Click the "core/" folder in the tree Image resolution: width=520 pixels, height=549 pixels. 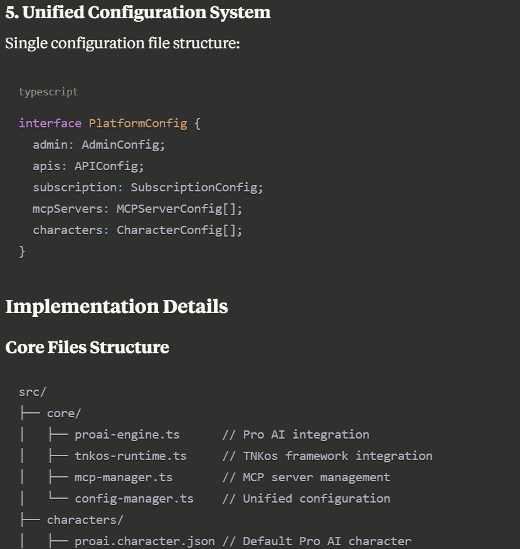[x=64, y=413]
